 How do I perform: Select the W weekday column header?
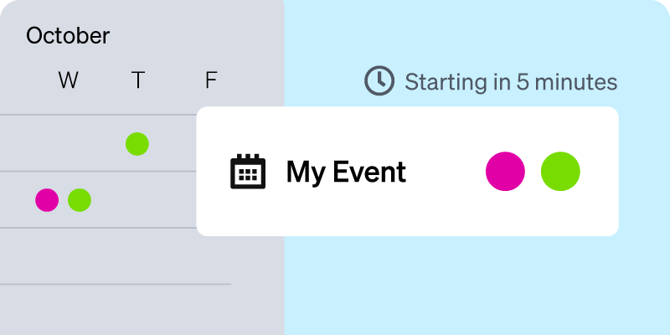(69, 80)
